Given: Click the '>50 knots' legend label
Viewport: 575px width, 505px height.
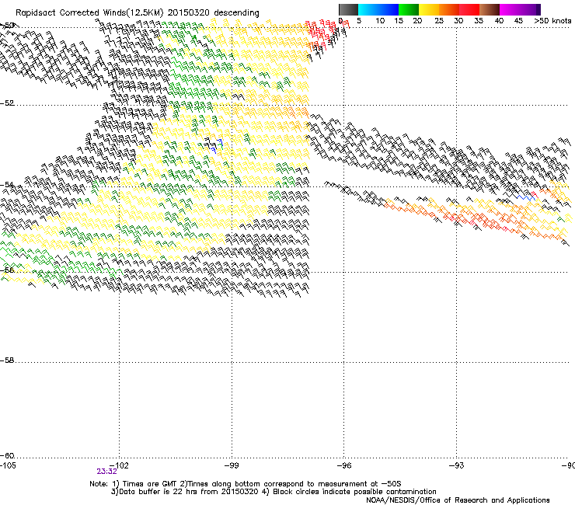Looking at the screenshot, I should click(x=552, y=21).
